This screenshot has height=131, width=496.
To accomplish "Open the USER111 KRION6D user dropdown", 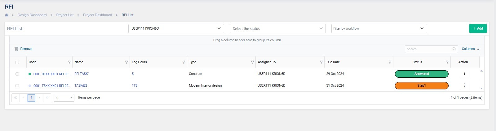I will 176,28.
